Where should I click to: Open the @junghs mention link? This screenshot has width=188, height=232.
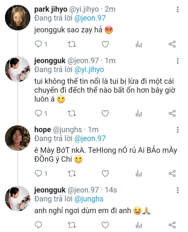tap(89, 199)
